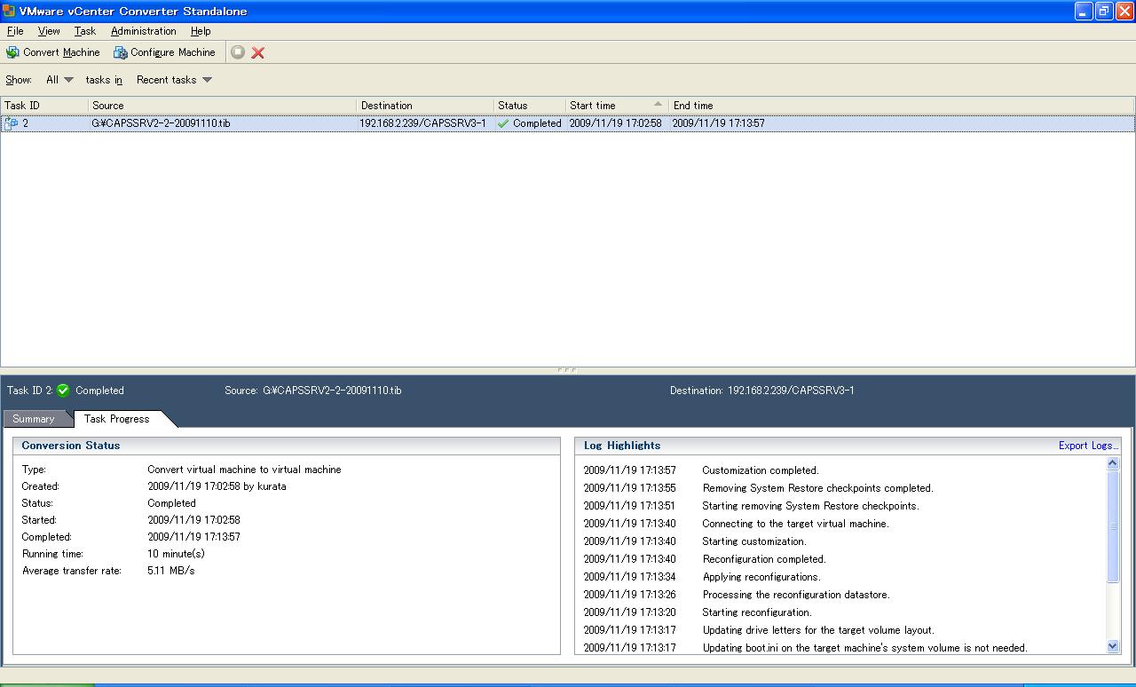Viewport: 1136px width, 687px height.
Task: Click the 'Reconfiguration completed.' log entry
Action: (764, 559)
